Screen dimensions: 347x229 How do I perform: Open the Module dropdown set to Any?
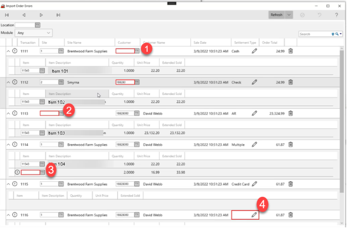(34, 33)
